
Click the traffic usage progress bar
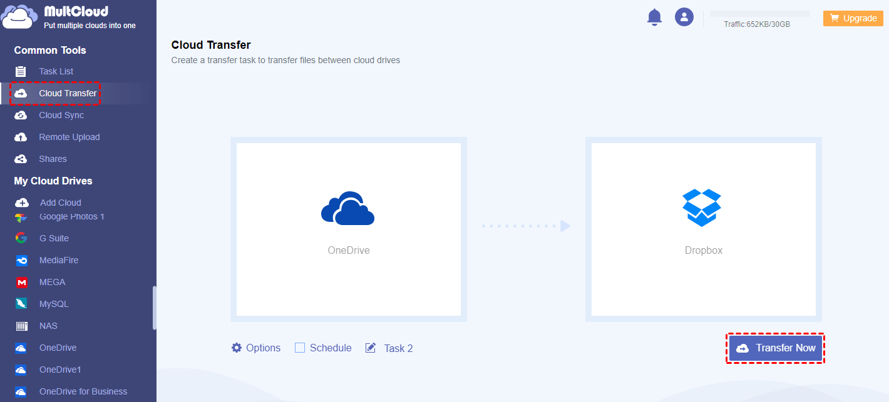760,14
